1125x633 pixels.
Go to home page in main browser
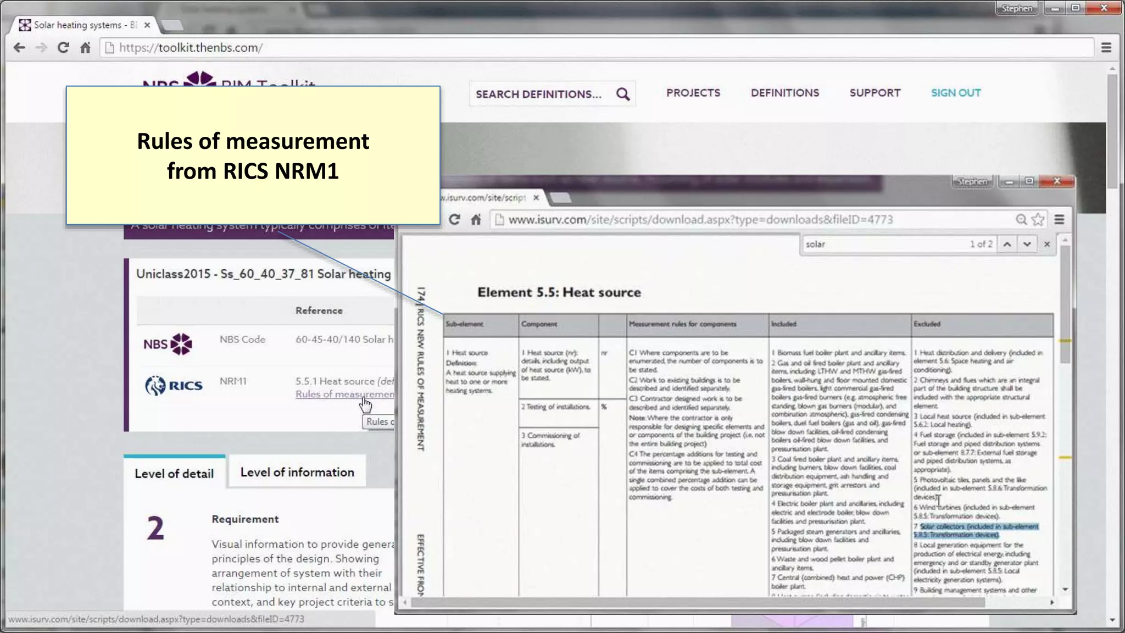[85, 48]
